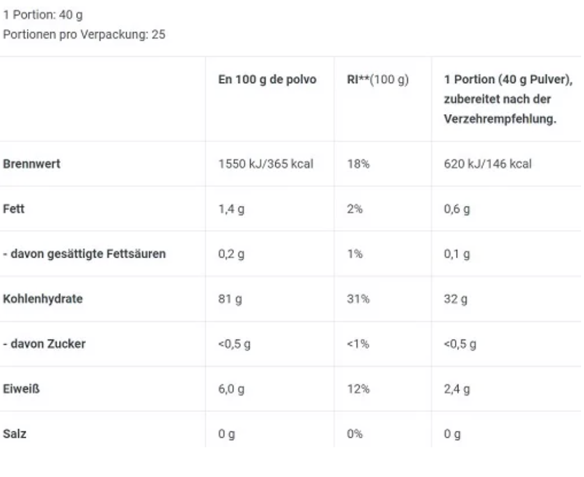Select the '81 g' carbohydrate value
The image size is (584, 477).
(x=230, y=299)
